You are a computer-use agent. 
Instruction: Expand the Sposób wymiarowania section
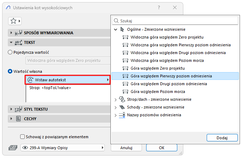coord(11,33)
